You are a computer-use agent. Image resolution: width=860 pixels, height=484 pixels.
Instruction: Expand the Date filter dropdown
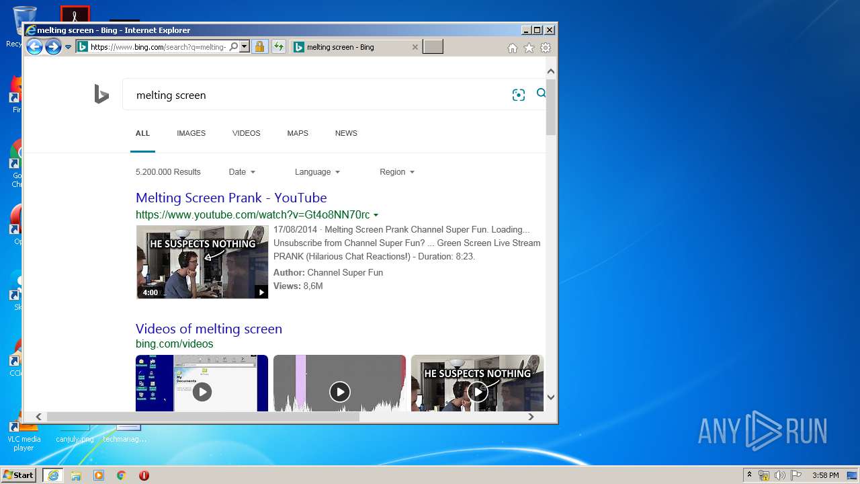coord(242,172)
